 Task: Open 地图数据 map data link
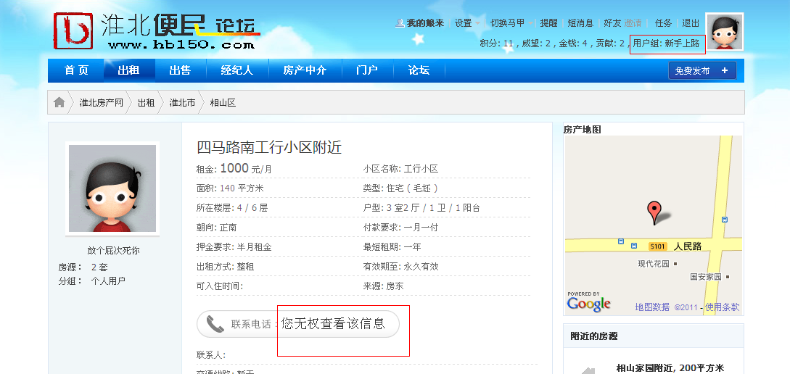click(x=652, y=307)
